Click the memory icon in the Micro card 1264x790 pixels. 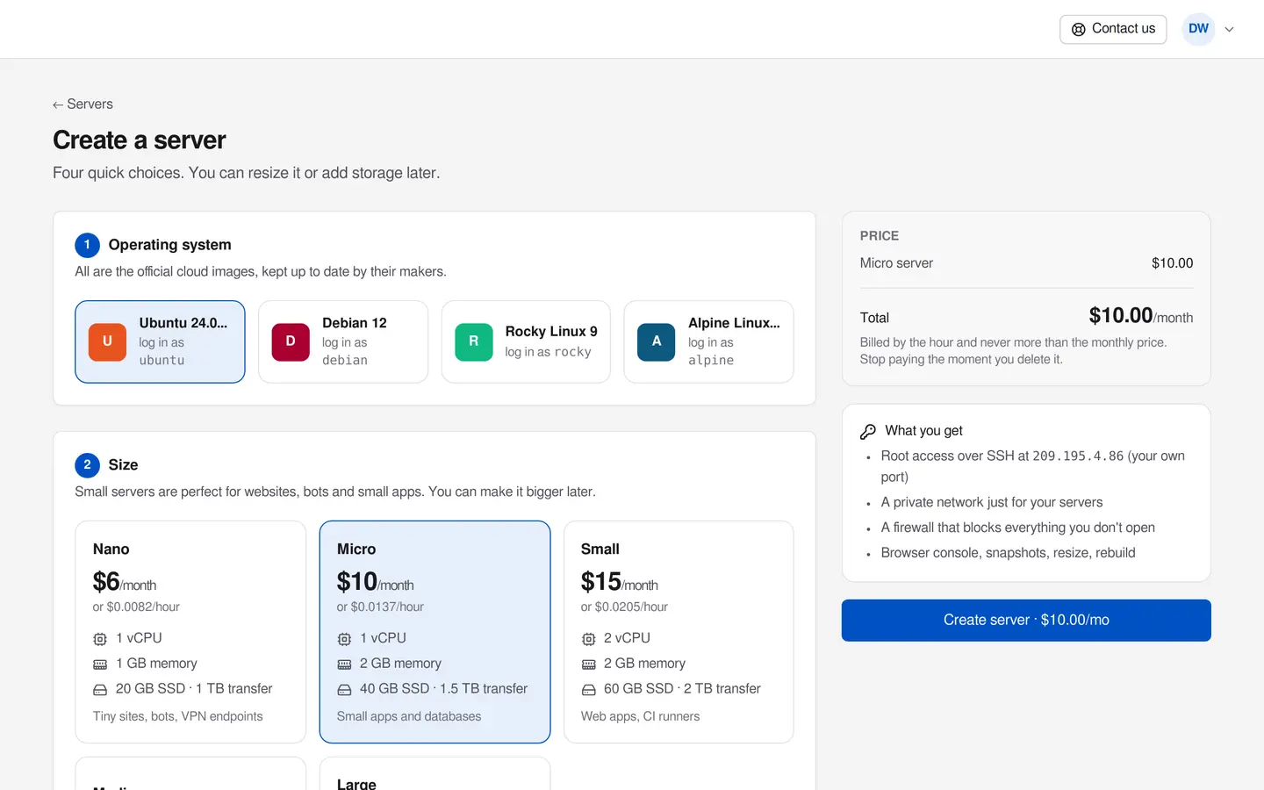[x=344, y=664]
